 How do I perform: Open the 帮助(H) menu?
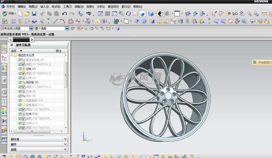coord(138,7)
